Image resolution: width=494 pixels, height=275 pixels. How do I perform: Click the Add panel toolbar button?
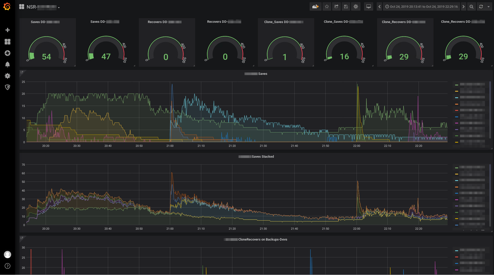click(315, 7)
